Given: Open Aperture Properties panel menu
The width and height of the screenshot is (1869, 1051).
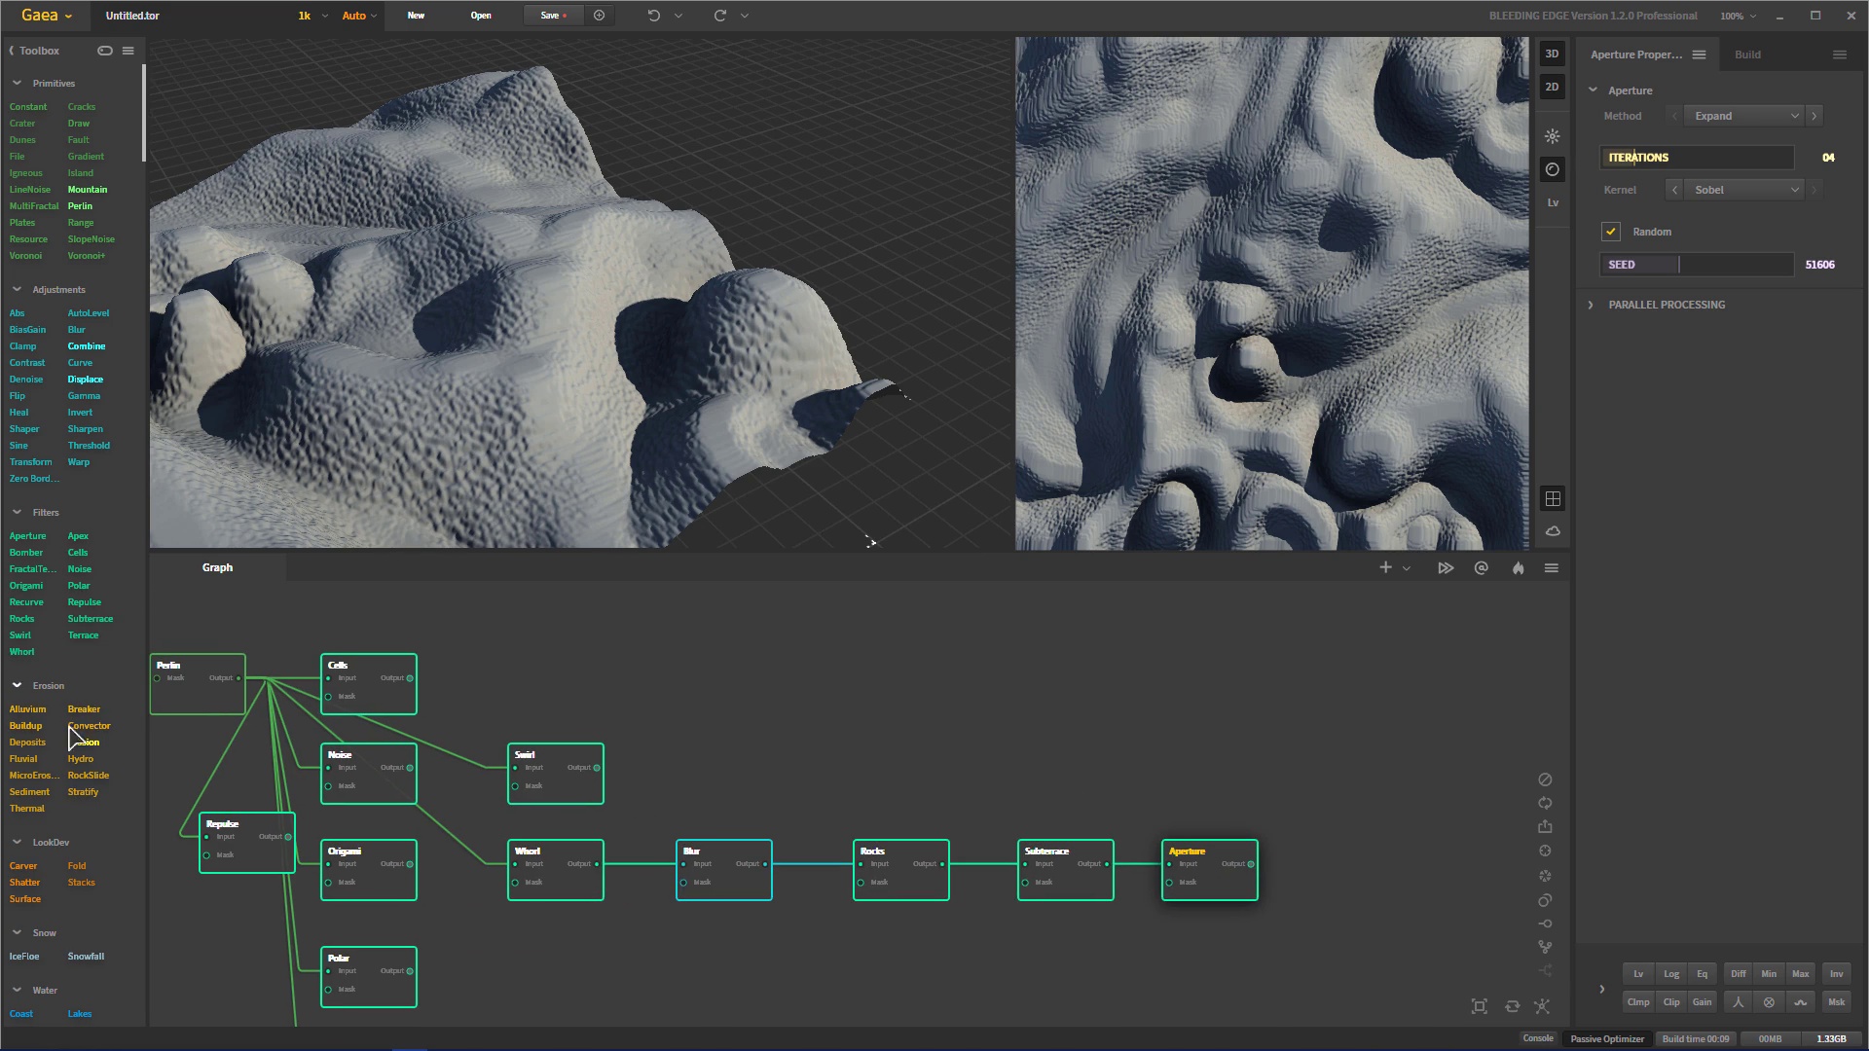Looking at the screenshot, I should [1700, 54].
